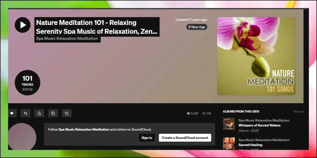Image resolution: width=317 pixels, height=158 pixels.
Task: Open Whispers of Sacred Waters album thumbnail
Action: pos(229,124)
